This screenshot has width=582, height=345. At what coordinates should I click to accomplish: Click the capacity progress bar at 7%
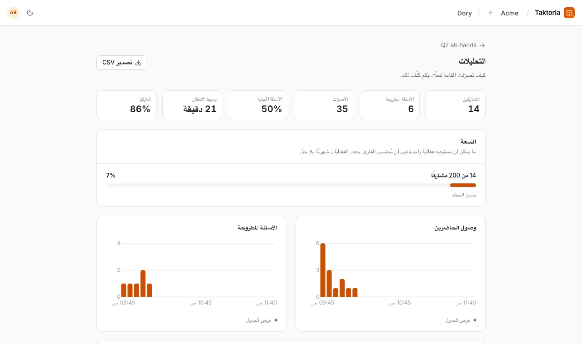coord(291,185)
